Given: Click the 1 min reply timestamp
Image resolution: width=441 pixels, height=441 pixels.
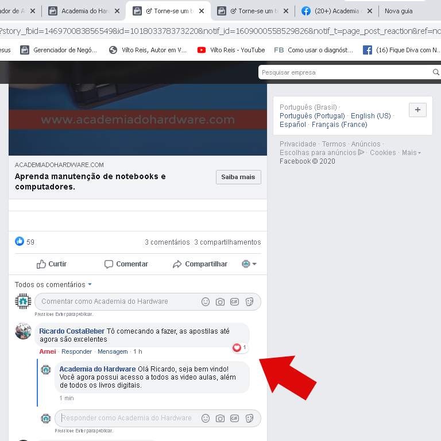Looking at the screenshot, I should (x=67, y=399).
